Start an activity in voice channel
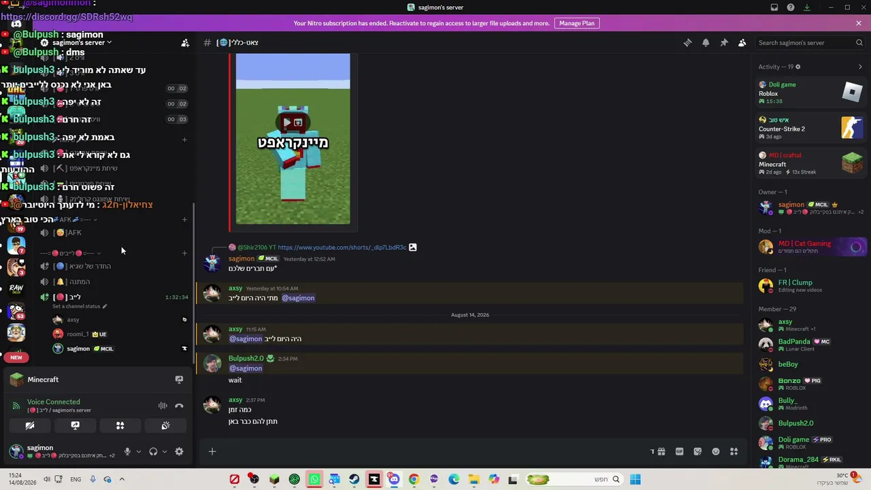 click(x=120, y=425)
